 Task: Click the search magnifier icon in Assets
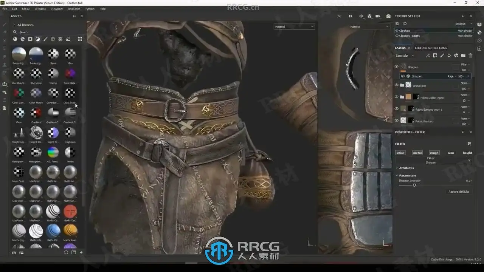click(x=15, y=32)
